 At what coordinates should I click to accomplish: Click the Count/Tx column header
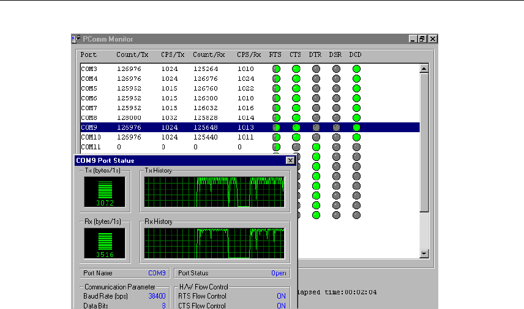tap(131, 54)
